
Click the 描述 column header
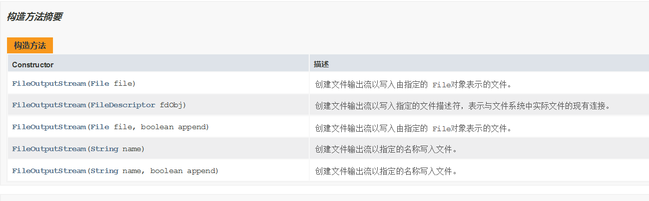tap(321, 65)
